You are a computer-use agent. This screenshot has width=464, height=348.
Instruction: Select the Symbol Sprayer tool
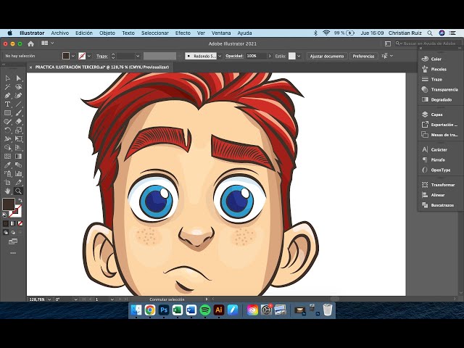[7, 173]
